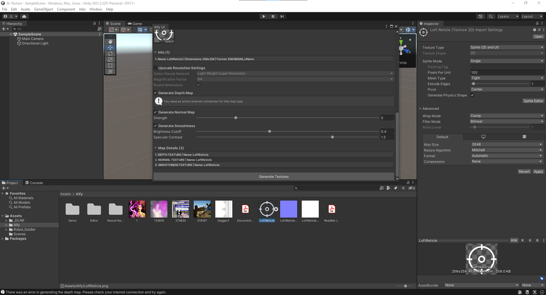Toggle Scene grid visibility button
The width and height of the screenshot is (546, 295).
click(140, 30)
